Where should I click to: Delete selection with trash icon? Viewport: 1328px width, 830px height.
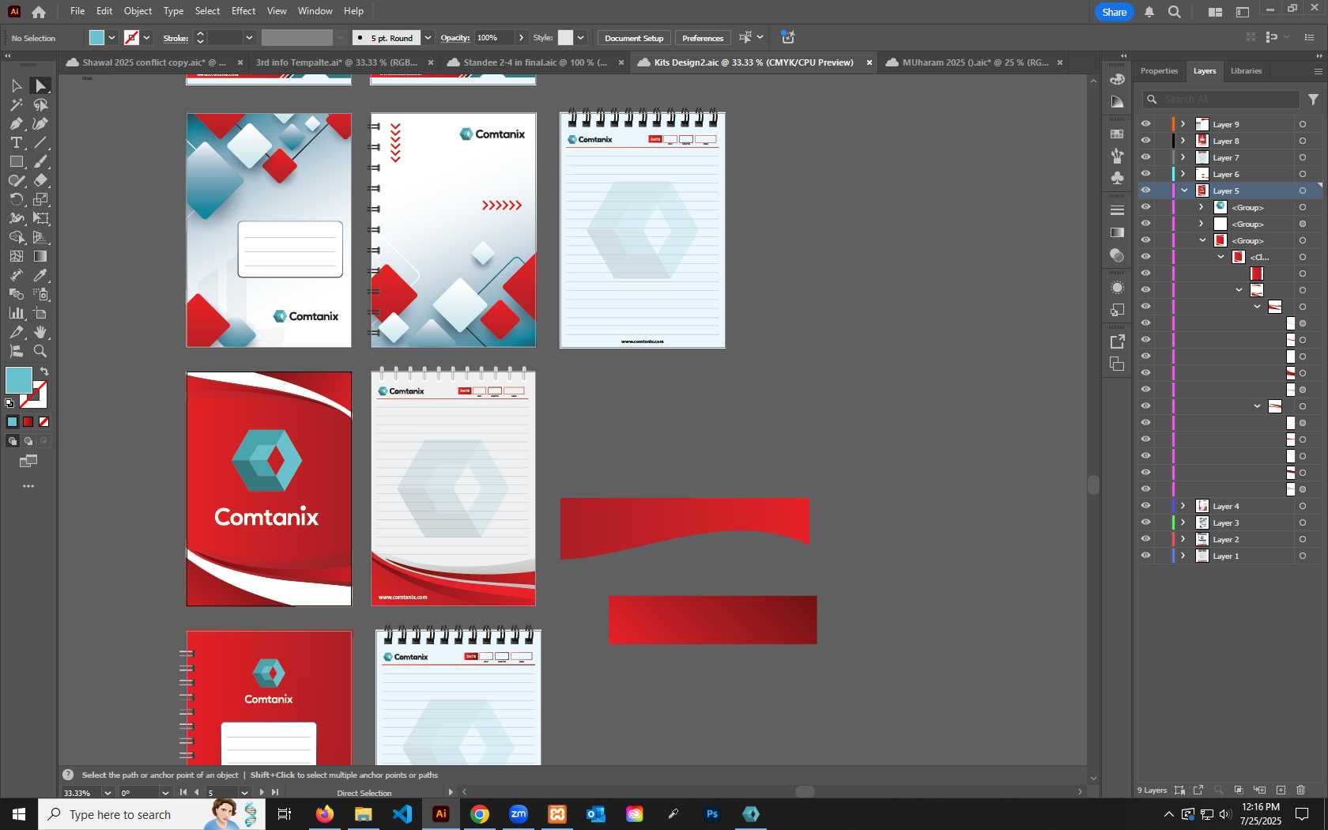(x=1301, y=790)
